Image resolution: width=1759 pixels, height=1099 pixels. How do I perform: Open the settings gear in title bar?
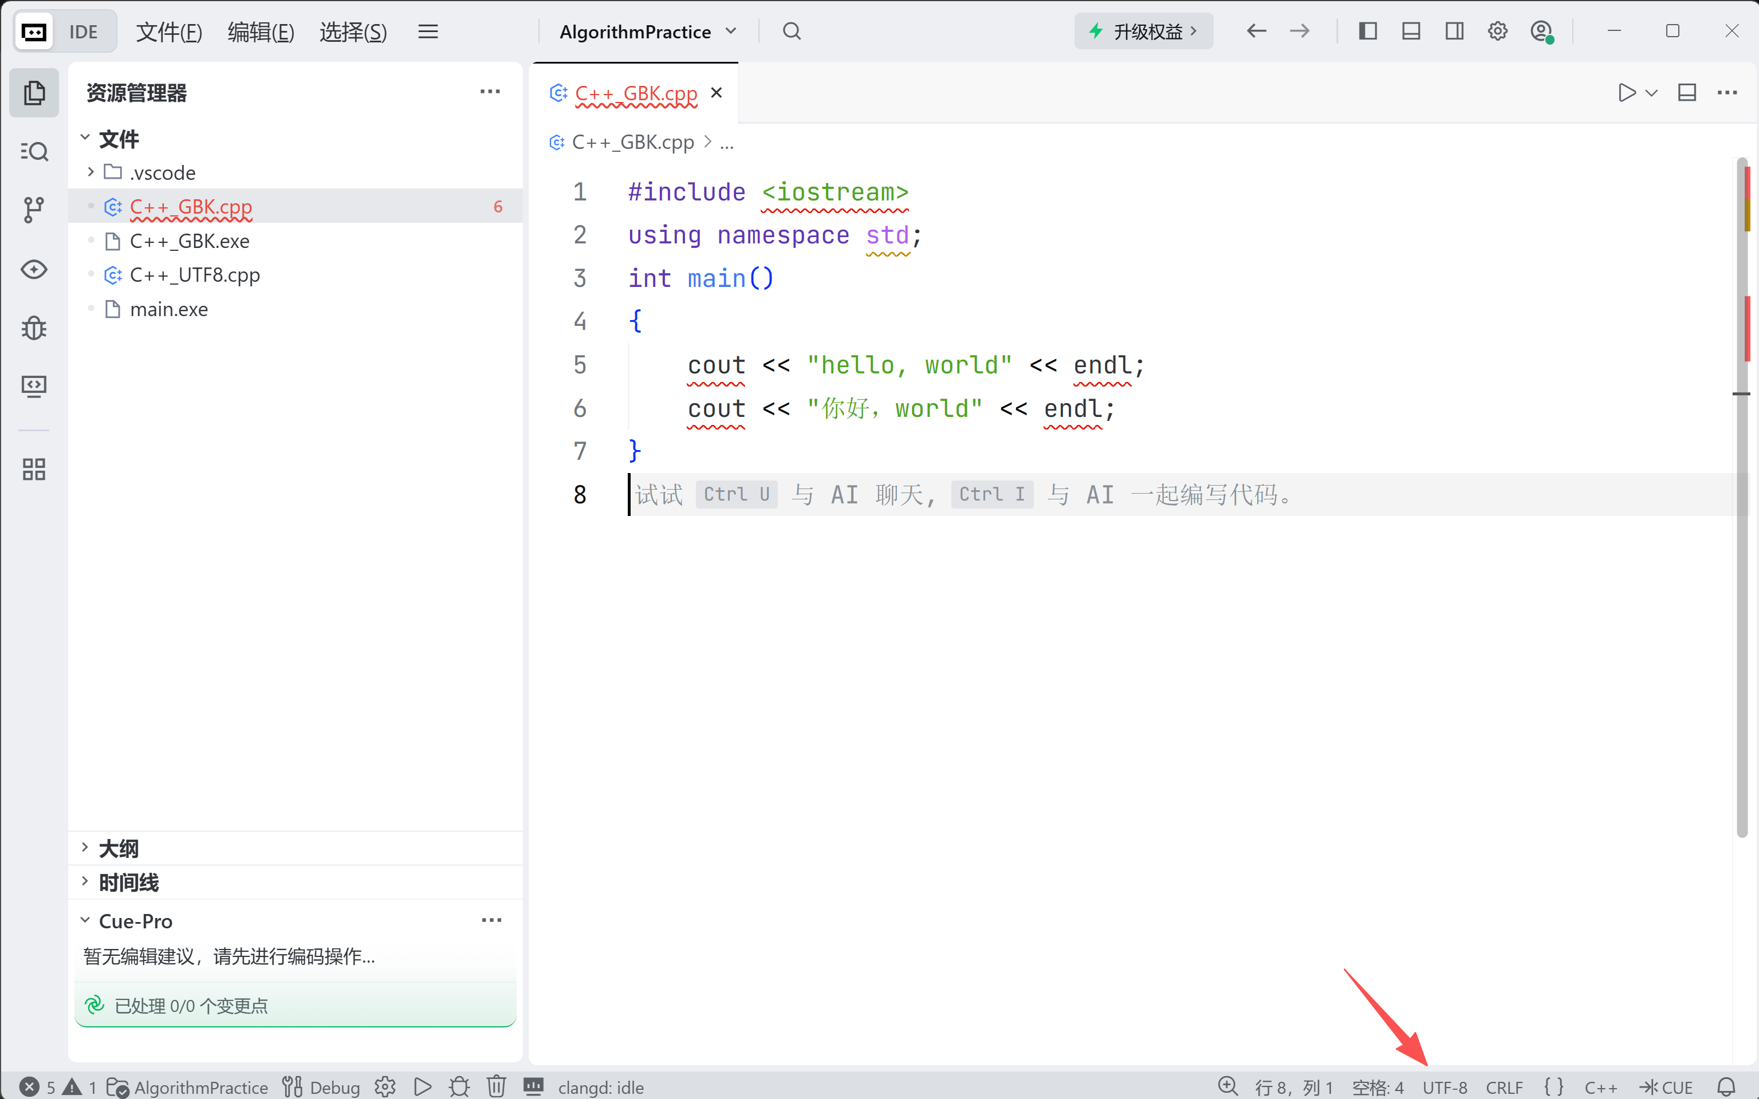[x=1497, y=31]
